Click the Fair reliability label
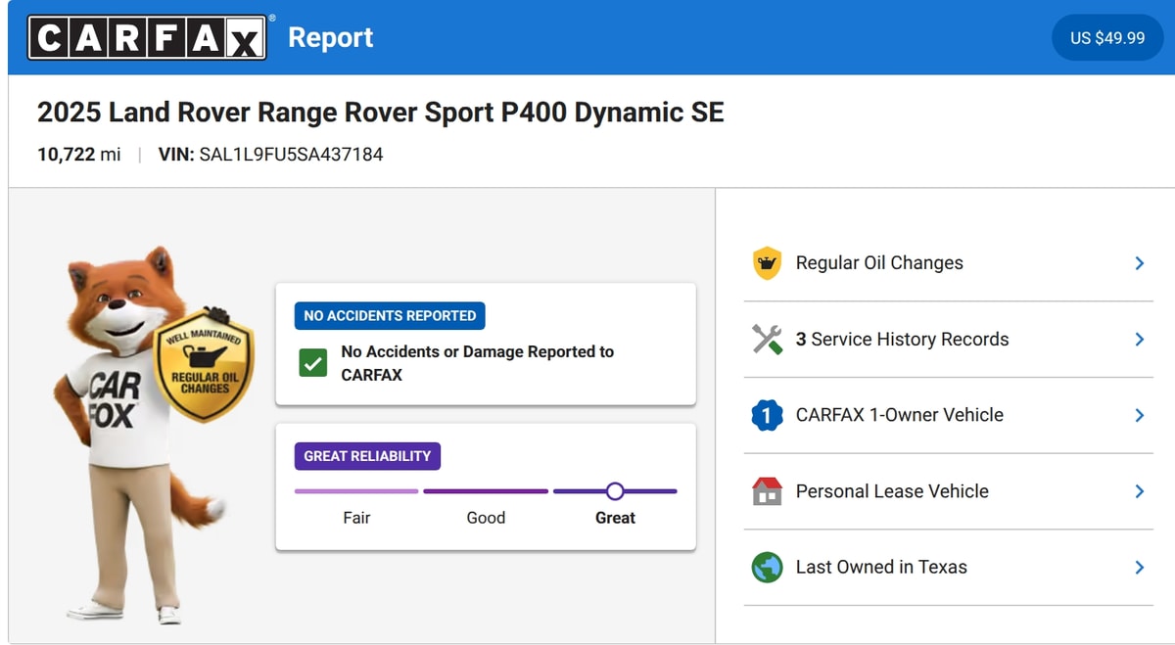This screenshot has height=645, width=1175. [356, 518]
